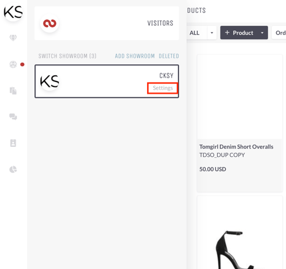286x269 pixels.
Task: Expand the dropdown arrow next to ALL
Action: [x=212, y=33]
